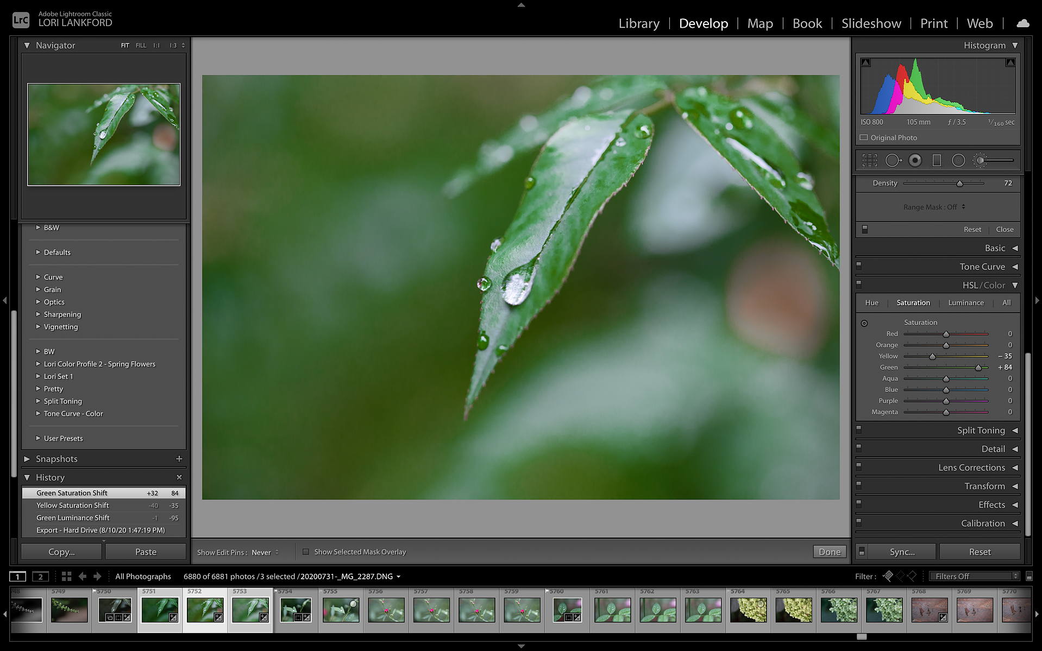Select the Radial Filter tool
1042x651 pixels.
pos(958,160)
